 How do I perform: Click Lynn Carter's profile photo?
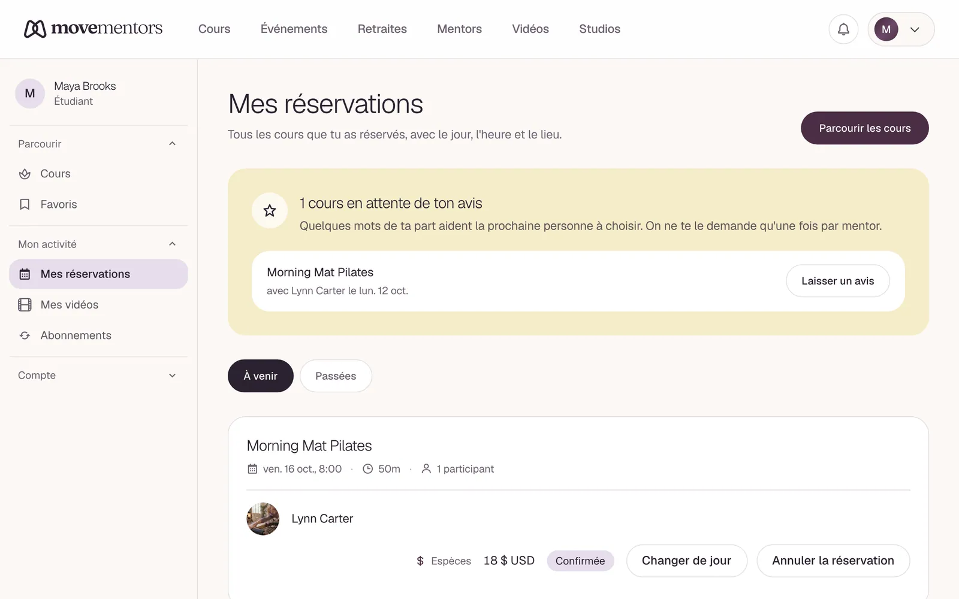[x=263, y=519]
